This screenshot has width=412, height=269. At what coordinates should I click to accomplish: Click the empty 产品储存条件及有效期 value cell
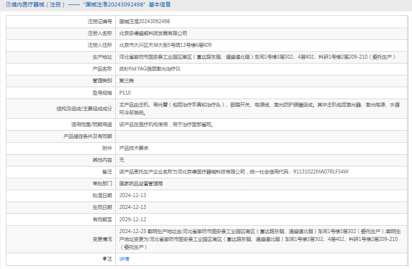261,136
